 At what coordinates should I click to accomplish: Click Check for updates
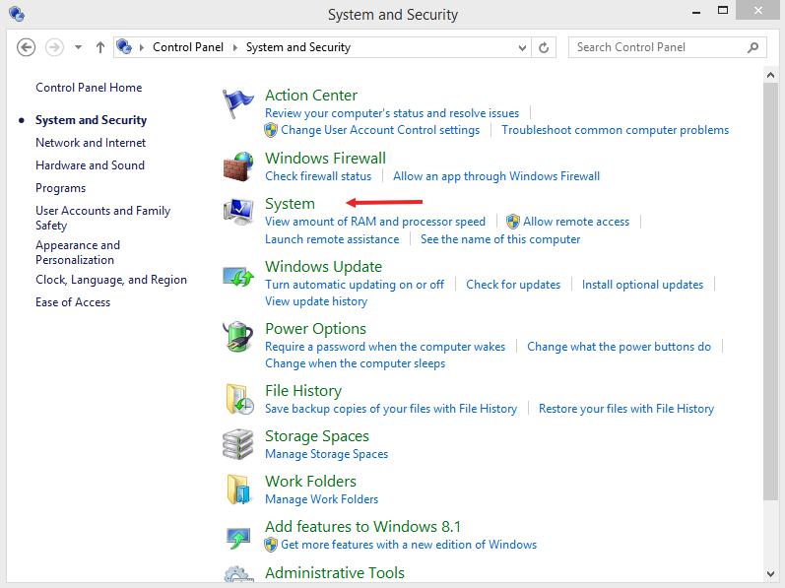coord(513,285)
